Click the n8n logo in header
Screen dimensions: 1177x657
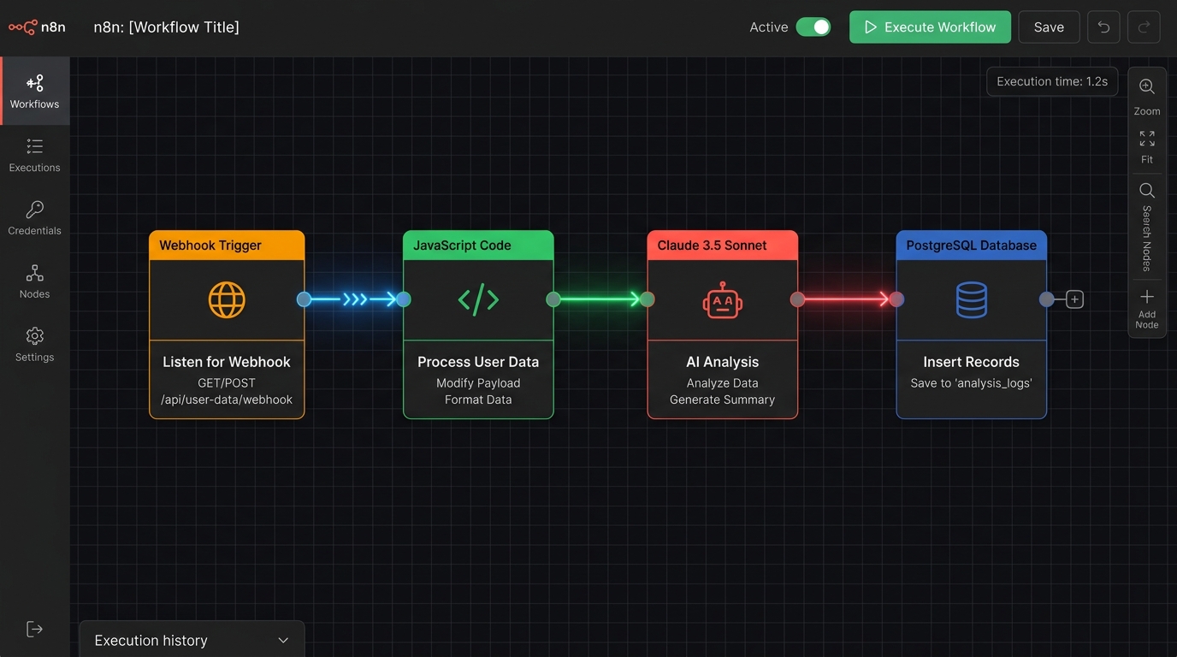tap(37, 27)
